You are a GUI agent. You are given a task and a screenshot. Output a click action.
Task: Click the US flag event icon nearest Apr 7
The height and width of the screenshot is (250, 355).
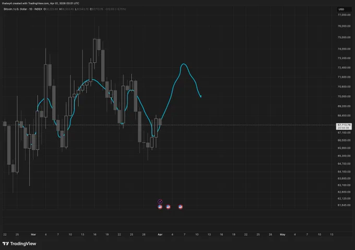(181, 207)
